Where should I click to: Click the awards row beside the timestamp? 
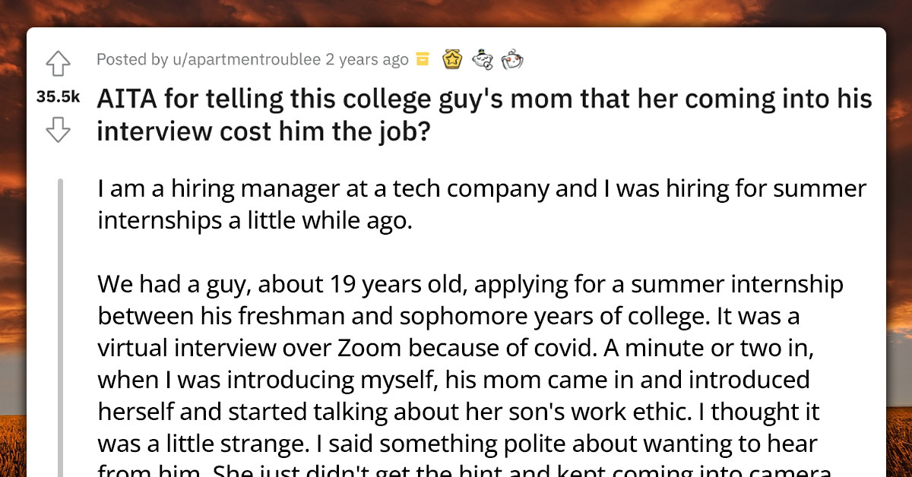467,59
